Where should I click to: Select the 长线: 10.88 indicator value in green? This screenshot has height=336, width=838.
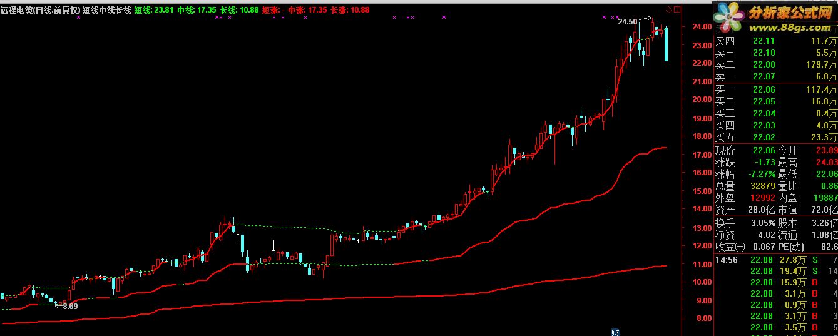coord(240,10)
